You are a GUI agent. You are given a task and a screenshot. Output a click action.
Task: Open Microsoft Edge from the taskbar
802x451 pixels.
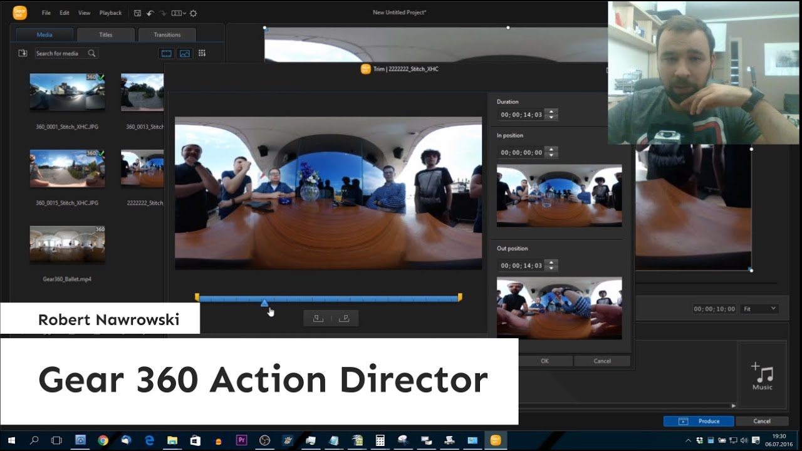coord(149,440)
